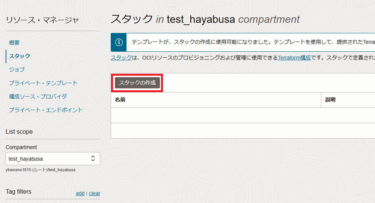
Task: Open the Compartment dropdown test_hayabusa
Action: [x=53, y=159]
